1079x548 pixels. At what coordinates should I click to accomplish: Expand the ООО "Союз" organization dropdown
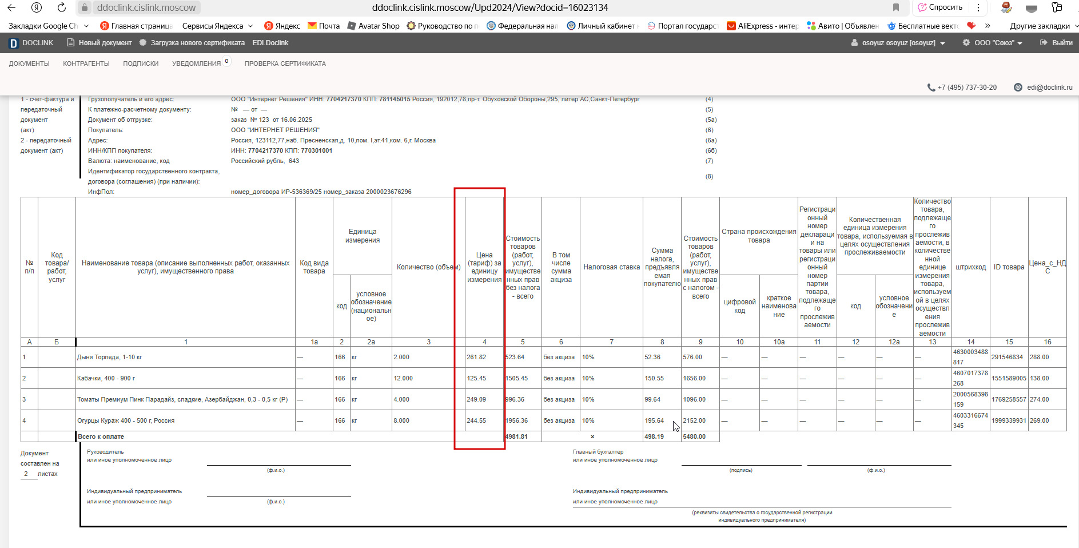click(993, 43)
